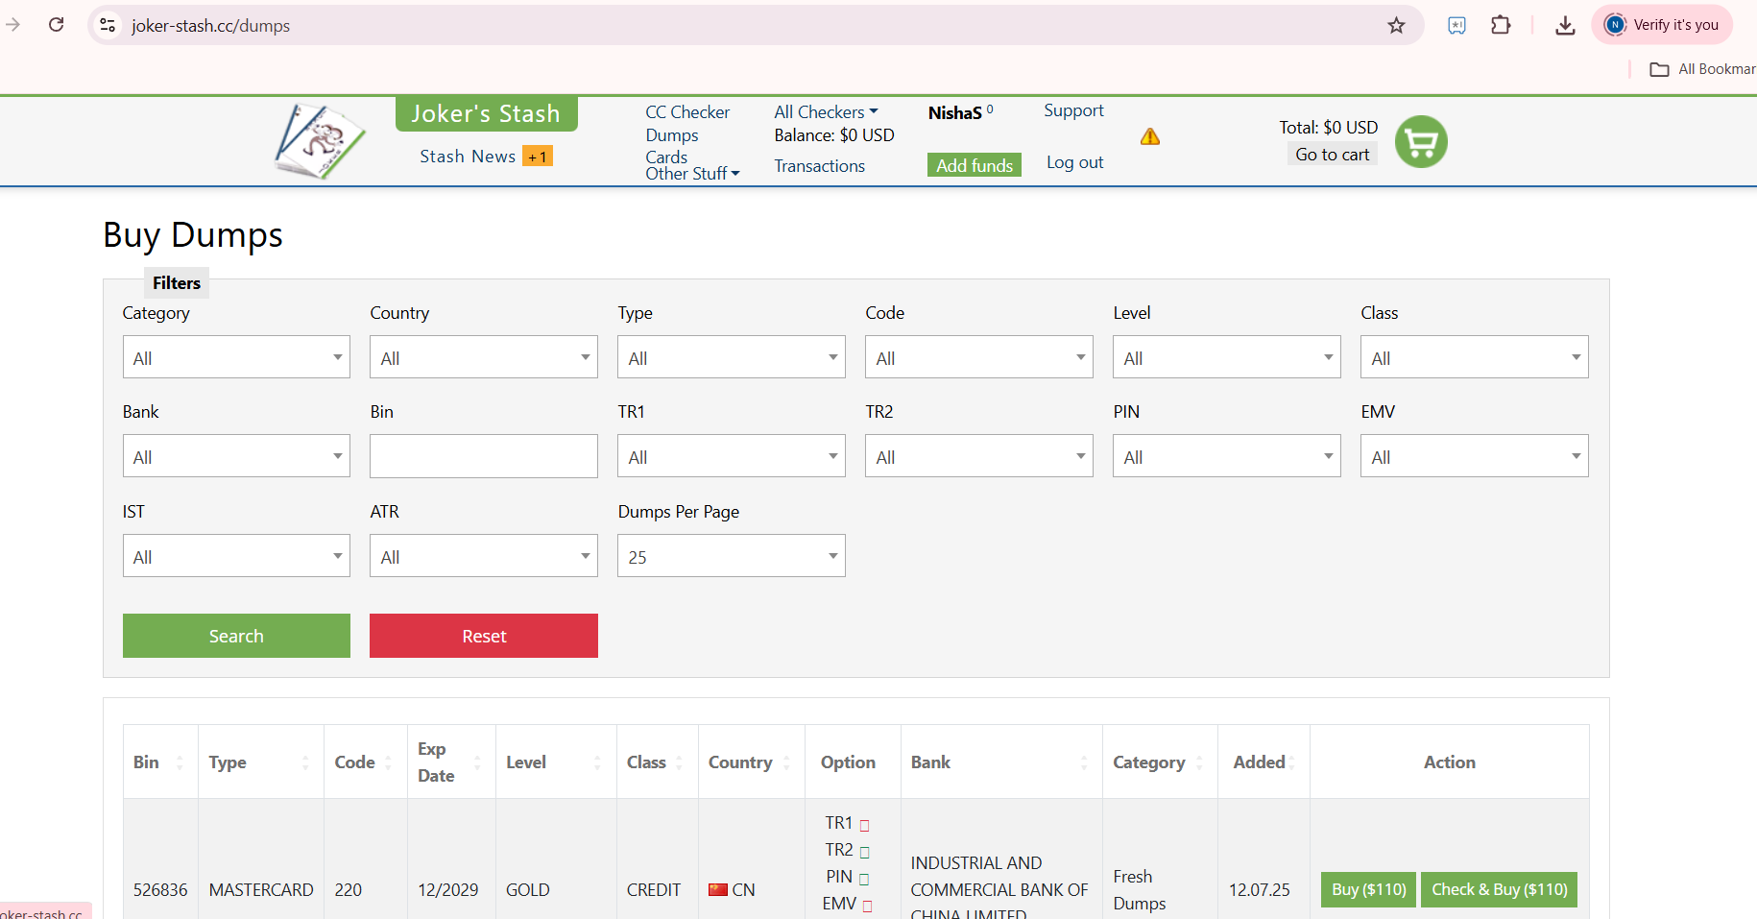Bookmark this page with the star icon
1757x919 pixels.
pyautogui.click(x=1396, y=25)
